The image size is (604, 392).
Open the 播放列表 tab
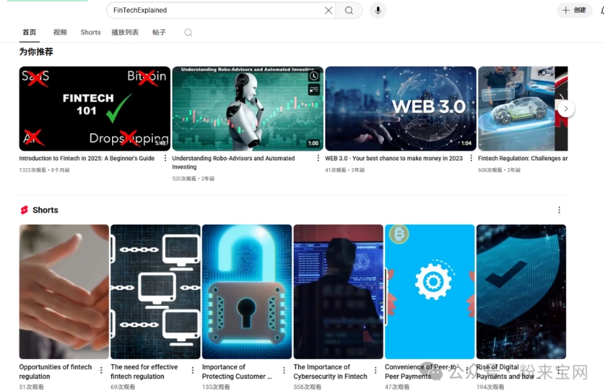(x=125, y=32)
